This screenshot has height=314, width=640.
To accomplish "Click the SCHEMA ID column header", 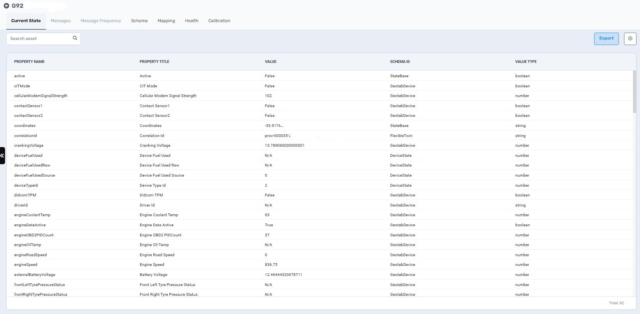I will coord(400,62).
